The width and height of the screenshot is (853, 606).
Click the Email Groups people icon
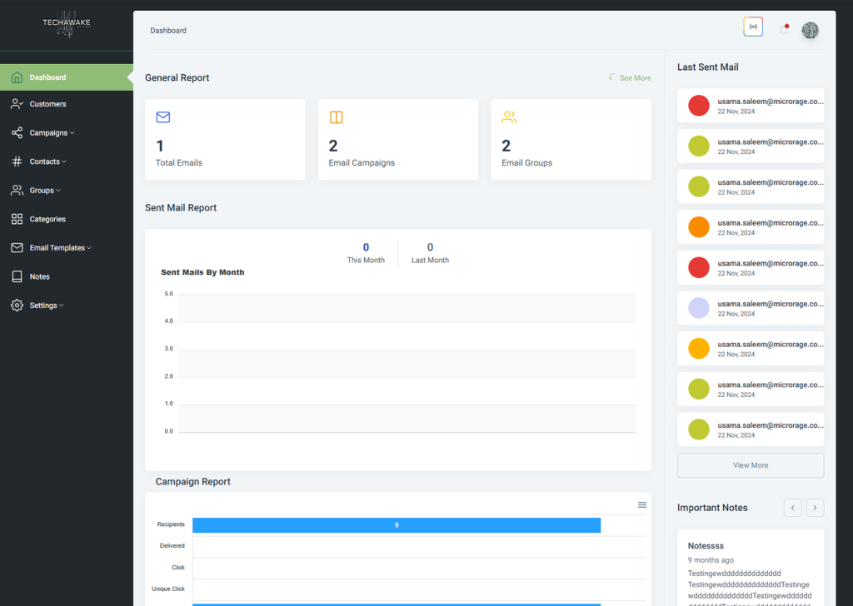(x=509, y=117)
